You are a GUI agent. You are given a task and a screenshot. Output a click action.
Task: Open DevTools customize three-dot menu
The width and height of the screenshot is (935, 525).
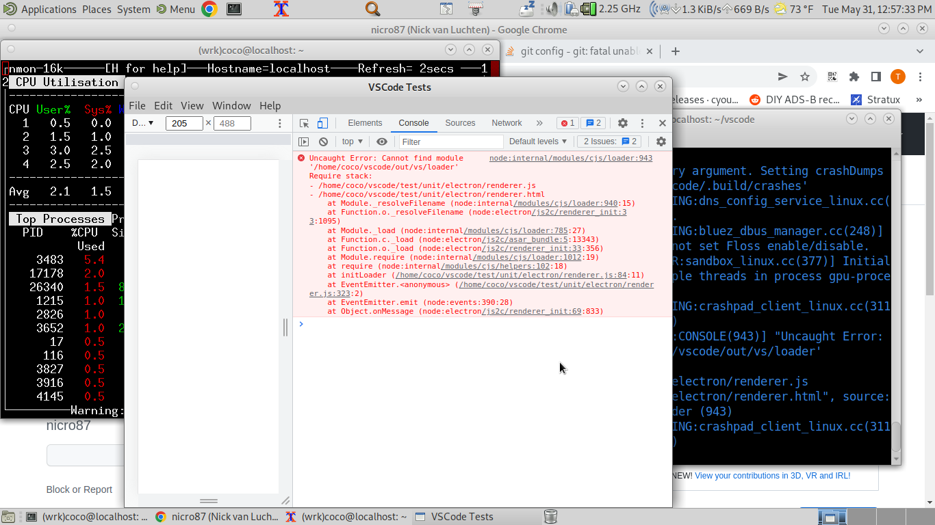pos(642,123)
